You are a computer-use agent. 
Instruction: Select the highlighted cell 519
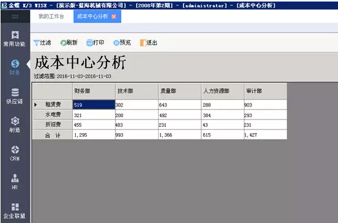tap(94, 105)
